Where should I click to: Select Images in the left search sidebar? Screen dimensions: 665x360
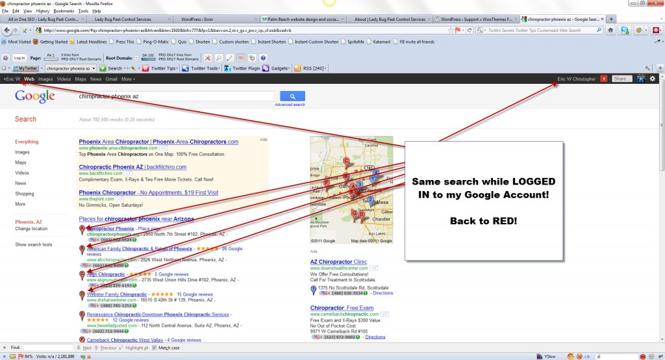point(23,152)
